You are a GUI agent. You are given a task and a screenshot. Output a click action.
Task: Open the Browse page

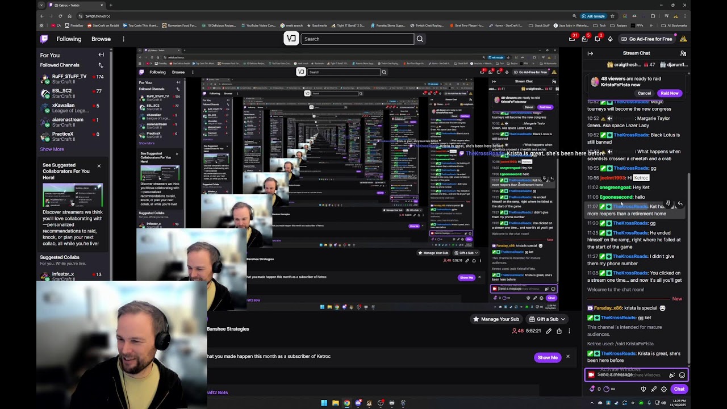[101, 39]
